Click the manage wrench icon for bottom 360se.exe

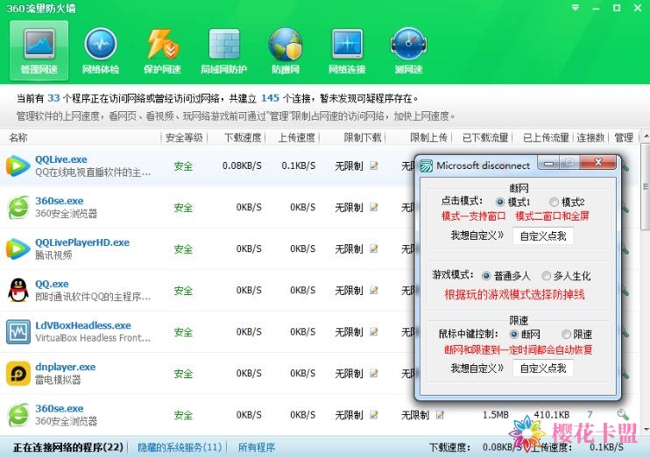[622, 415]
